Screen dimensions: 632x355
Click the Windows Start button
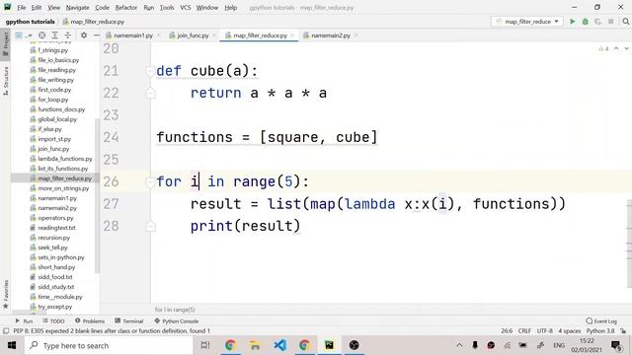(x=12, y=345)
